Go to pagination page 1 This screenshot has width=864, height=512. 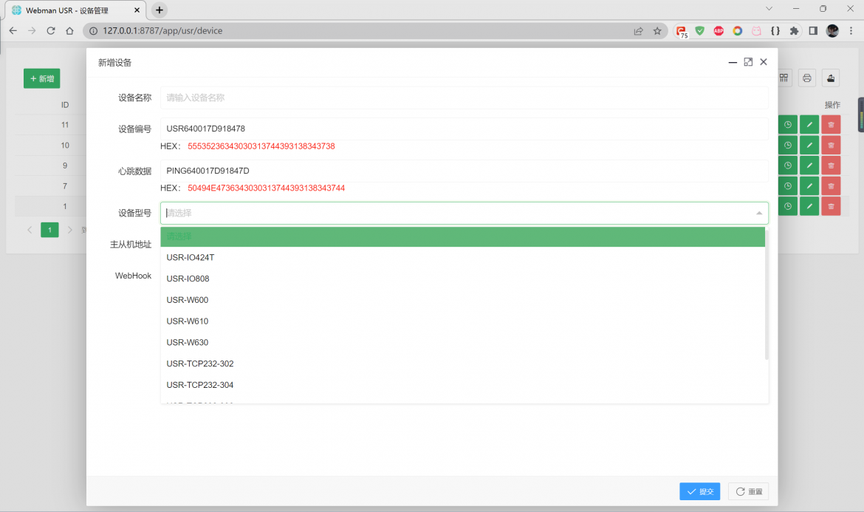[49, 230]
